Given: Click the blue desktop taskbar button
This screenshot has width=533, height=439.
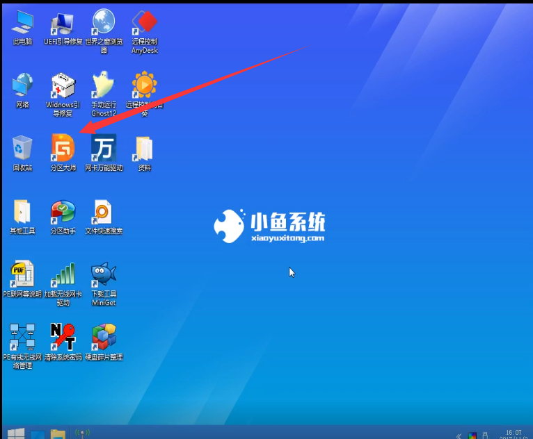Looking at the screenshot, I should [38, 435].
